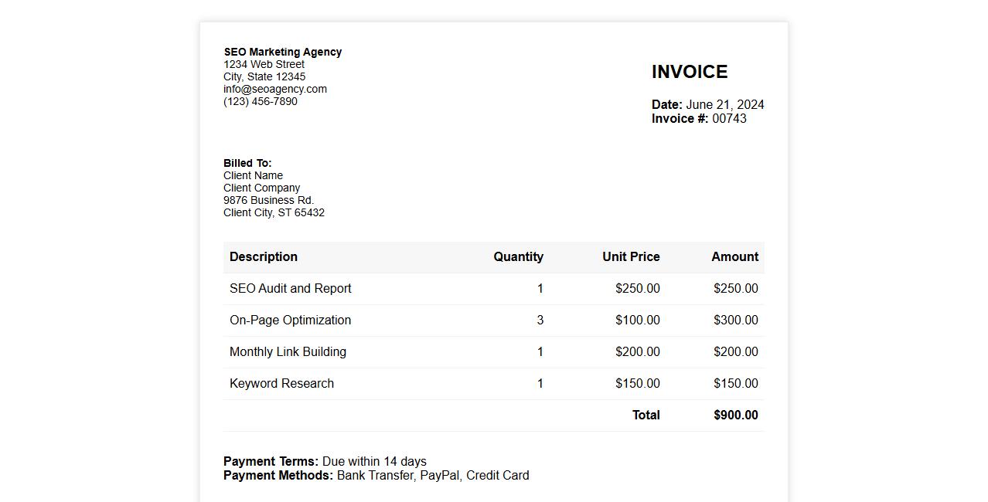Click the agency phone number (123) 456-7890

pyautogui.click(x=261, y=101)
